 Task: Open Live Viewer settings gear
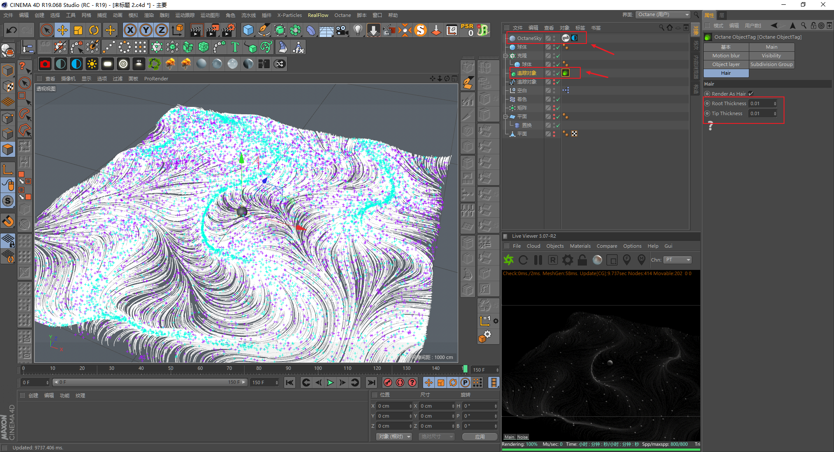pos(567,260)
